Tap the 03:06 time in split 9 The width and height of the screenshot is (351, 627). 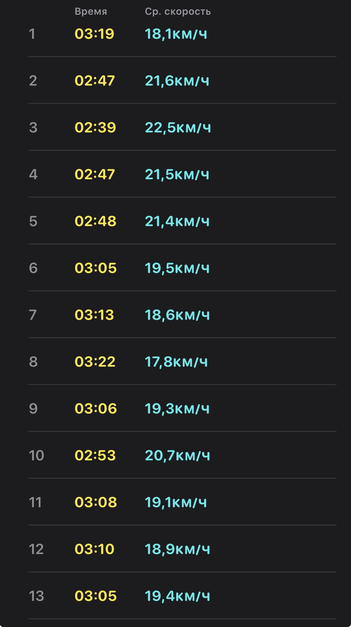(x=95, y=409)
